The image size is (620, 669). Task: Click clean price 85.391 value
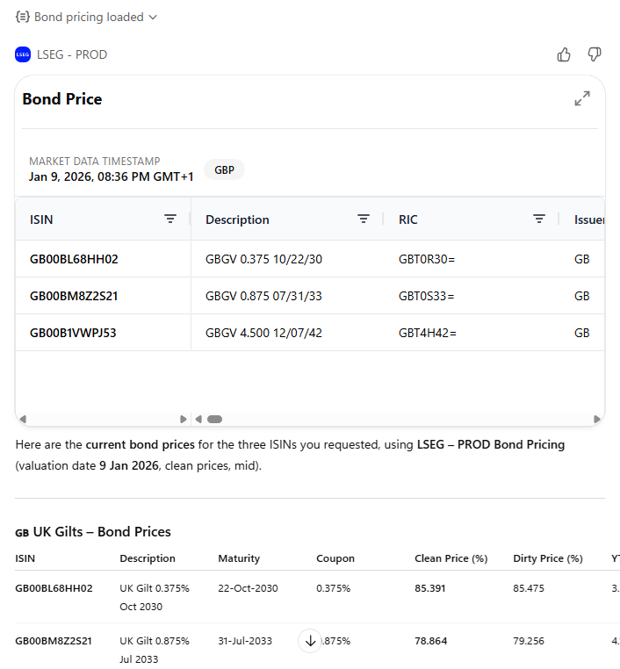coord(430,588)
